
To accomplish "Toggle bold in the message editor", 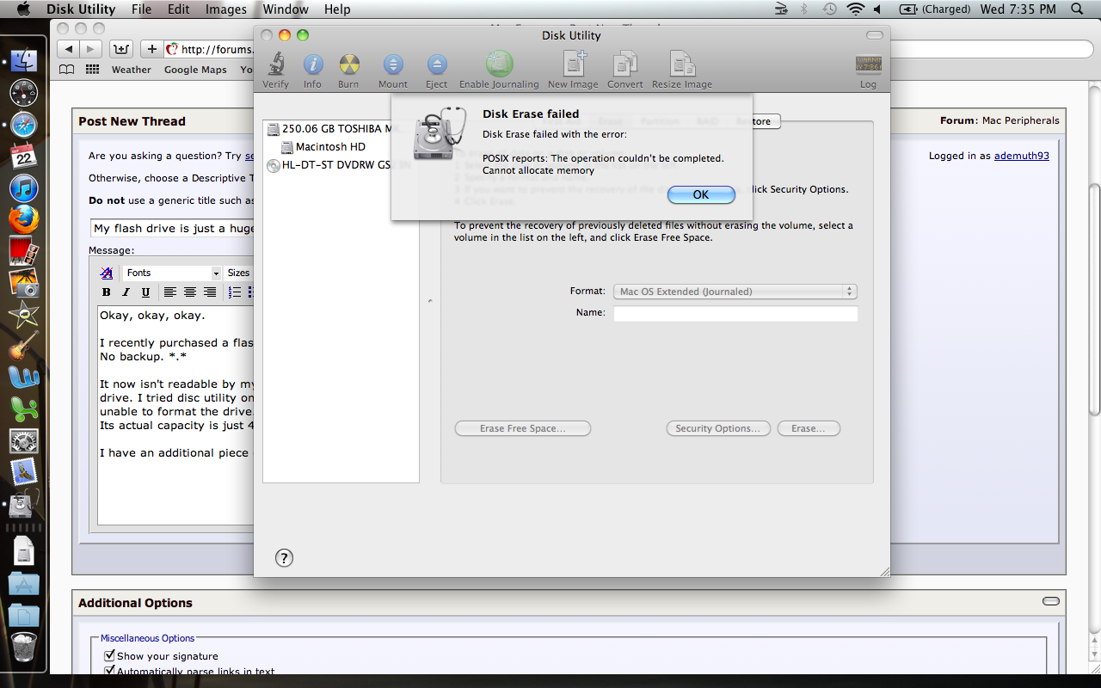I will (107, 292).
